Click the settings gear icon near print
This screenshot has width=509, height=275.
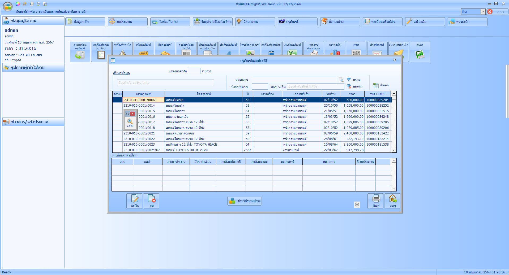click(357, 204)
